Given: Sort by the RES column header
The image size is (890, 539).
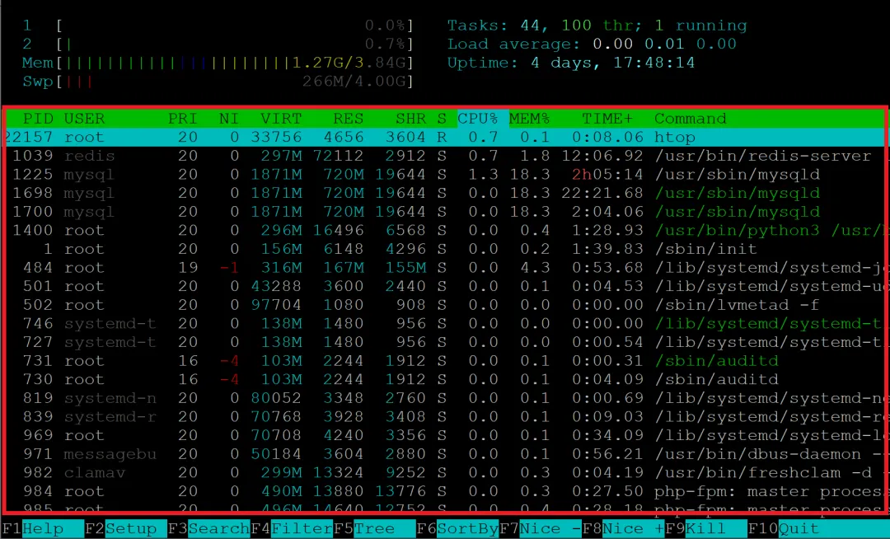Looking at the screenshot, I should [348, 119].
